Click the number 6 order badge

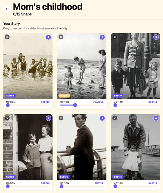coord(156,118)
